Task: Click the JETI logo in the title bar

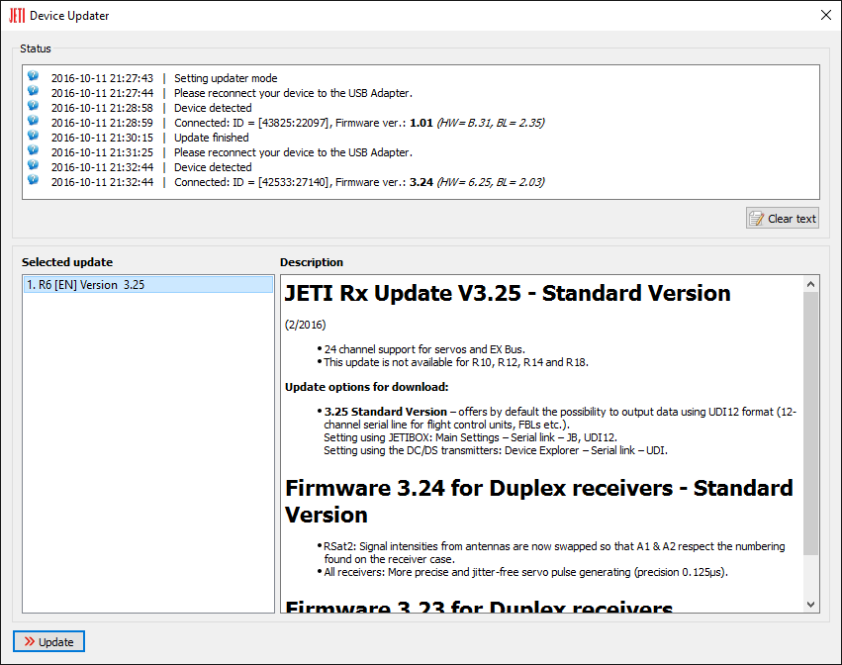Action: 17,16
